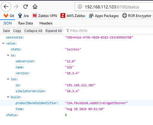
Task: Open the ROR Encryptor bookmark
Action: click(137, 16)
